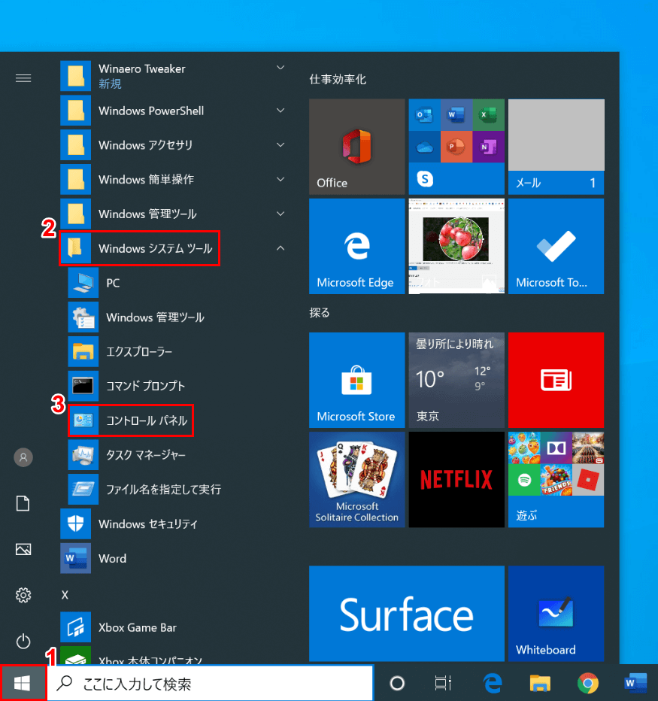Open the Tokyo weather tile

click(456, 380)
